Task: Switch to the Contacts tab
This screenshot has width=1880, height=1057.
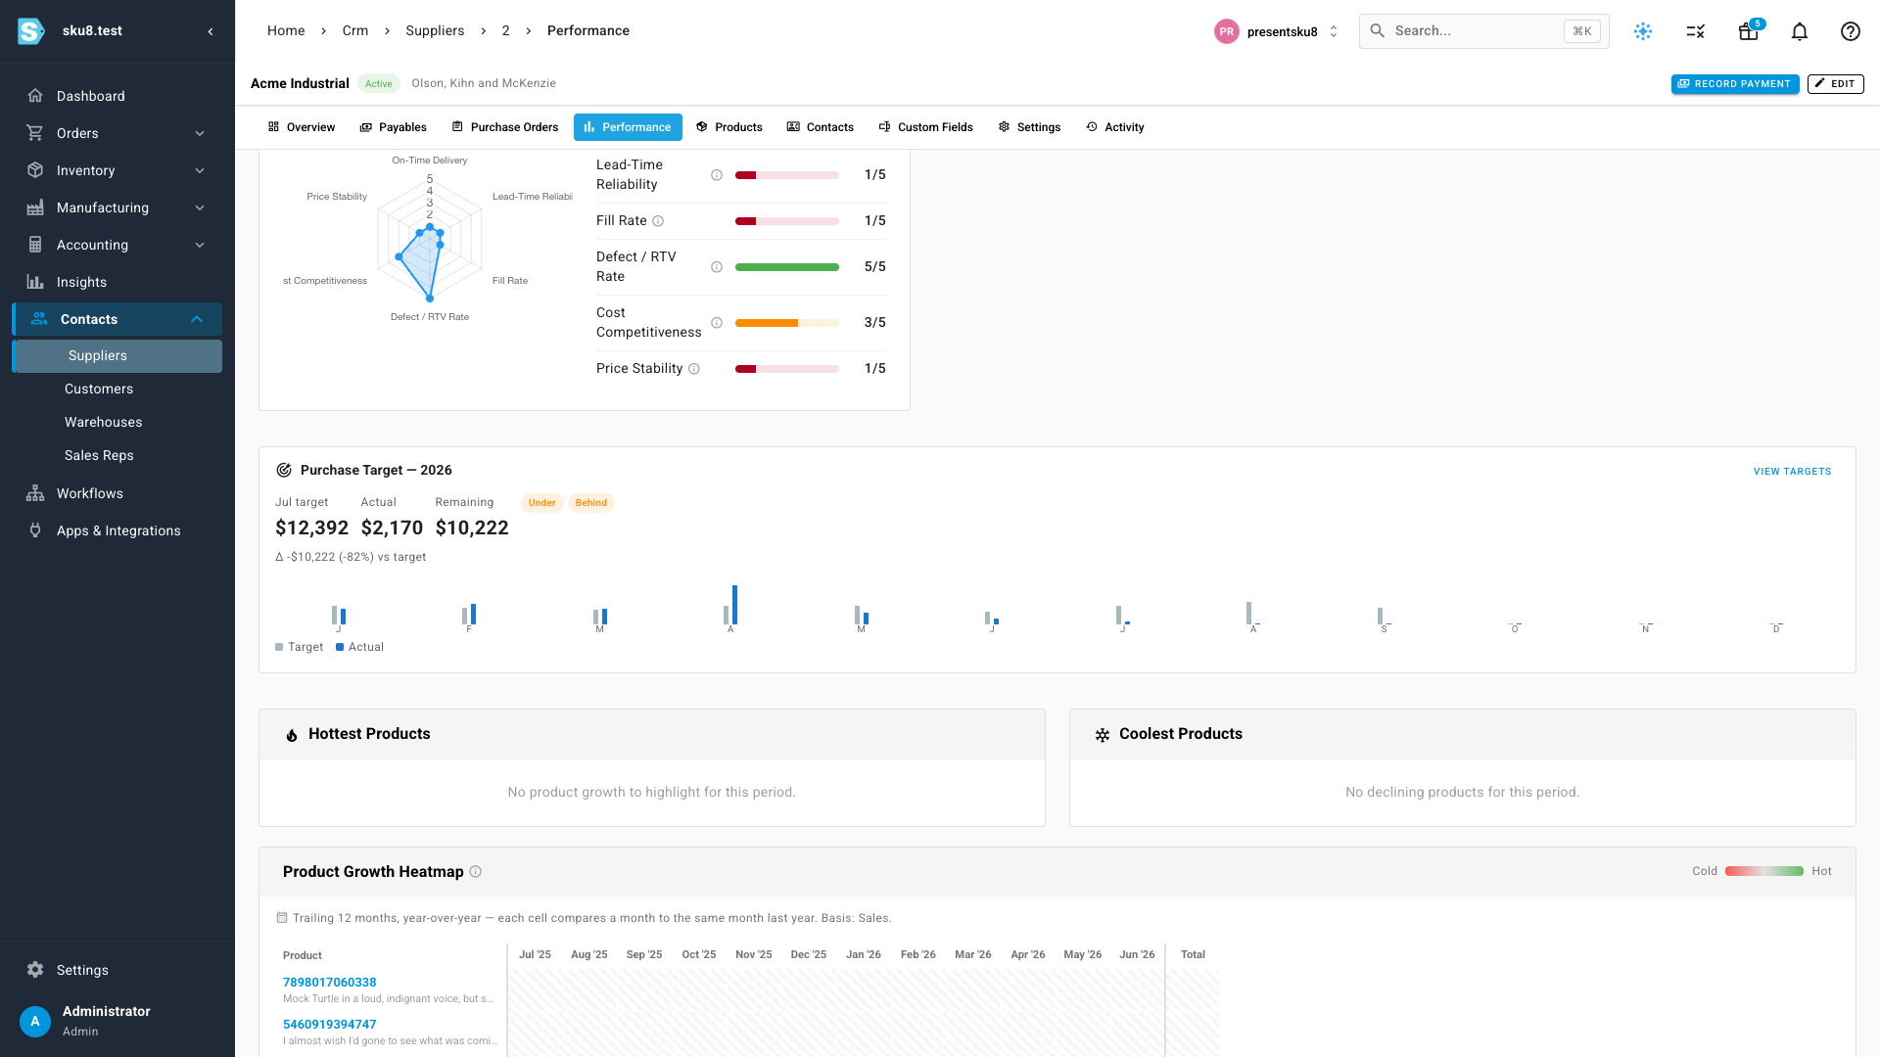Action: [x=821, y=127]
